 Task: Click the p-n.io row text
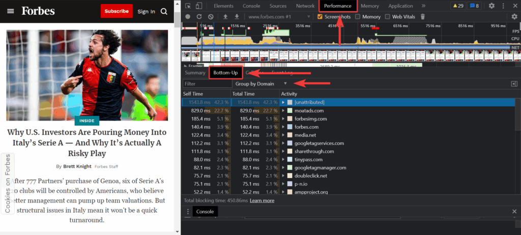click(x=302, y=184)
